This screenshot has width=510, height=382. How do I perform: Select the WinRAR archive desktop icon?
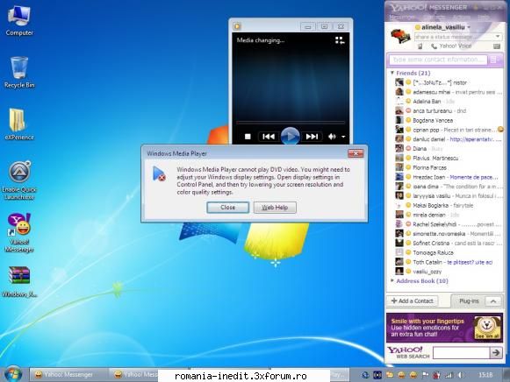pyautogui.click(x=19, y=282)
